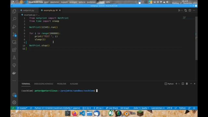Open the Terminal menu
The image size is (208, 117).
click(x=101, y=2)
